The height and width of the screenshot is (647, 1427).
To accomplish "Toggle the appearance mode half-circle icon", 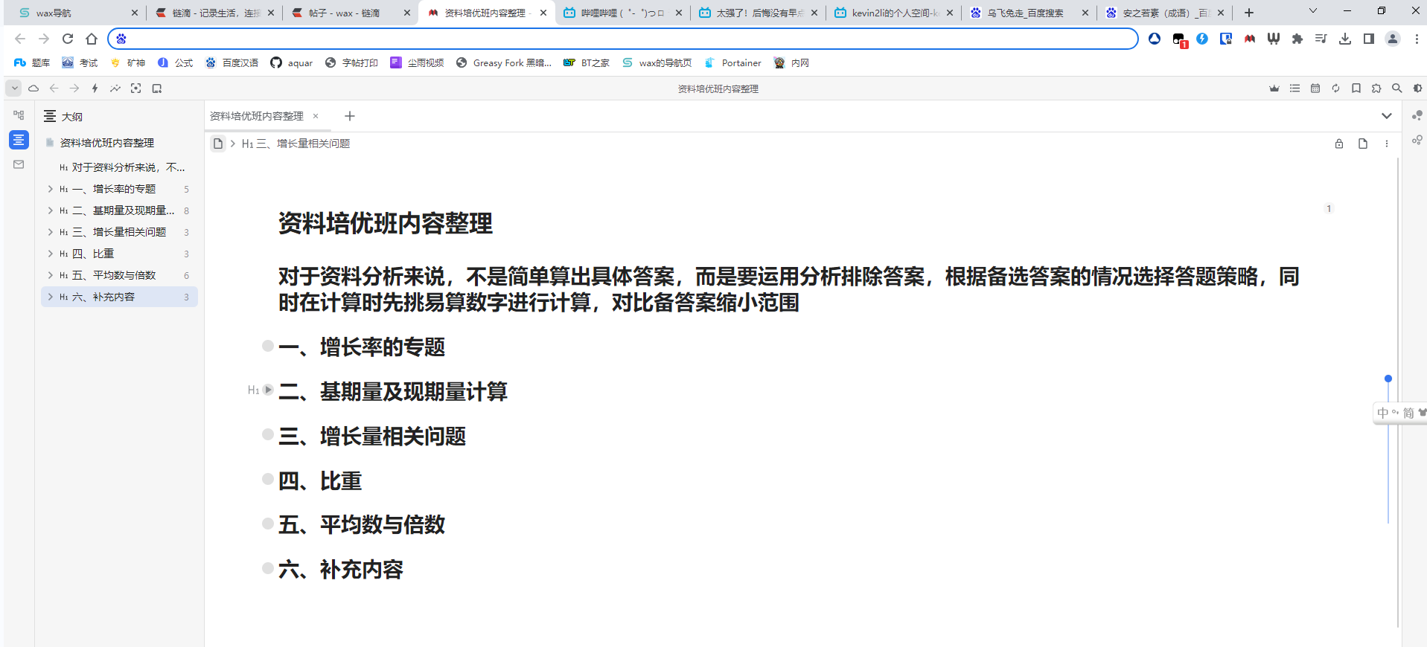I will click(x=1417, y=88).
